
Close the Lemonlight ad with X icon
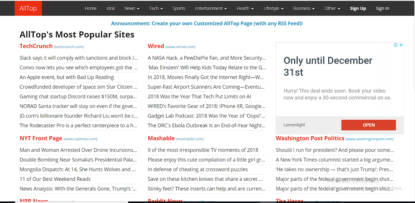(401, 45)
